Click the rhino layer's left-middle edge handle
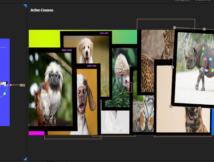Viewport: 214px width, 162px height. [173, 67]
